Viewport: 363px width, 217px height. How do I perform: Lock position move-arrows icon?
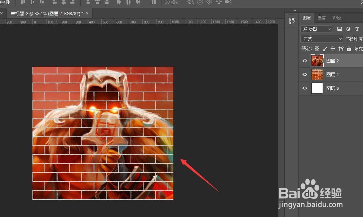333,48
